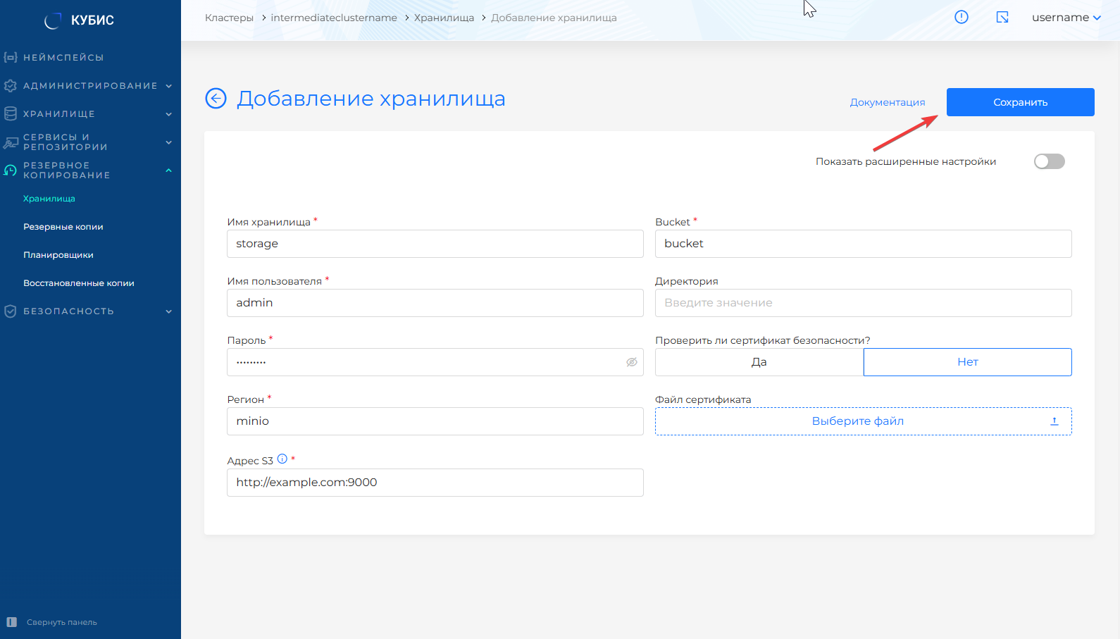Open Неймспейсы from the sidebar
This screenshot has width=1120, height=639.
tap(63, 58)
